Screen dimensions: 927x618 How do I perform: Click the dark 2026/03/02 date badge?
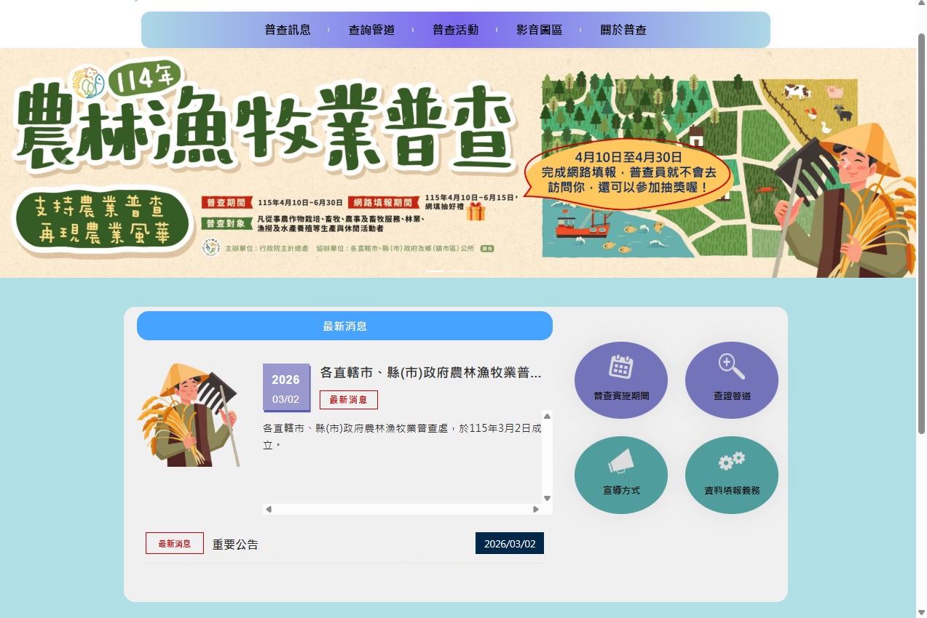point(509,542)
